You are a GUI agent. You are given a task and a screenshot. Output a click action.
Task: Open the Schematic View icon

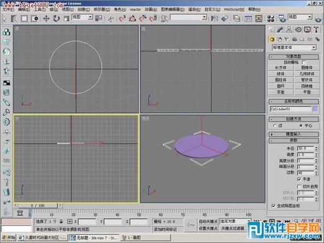pyautogui.click(x=259, y=19)
